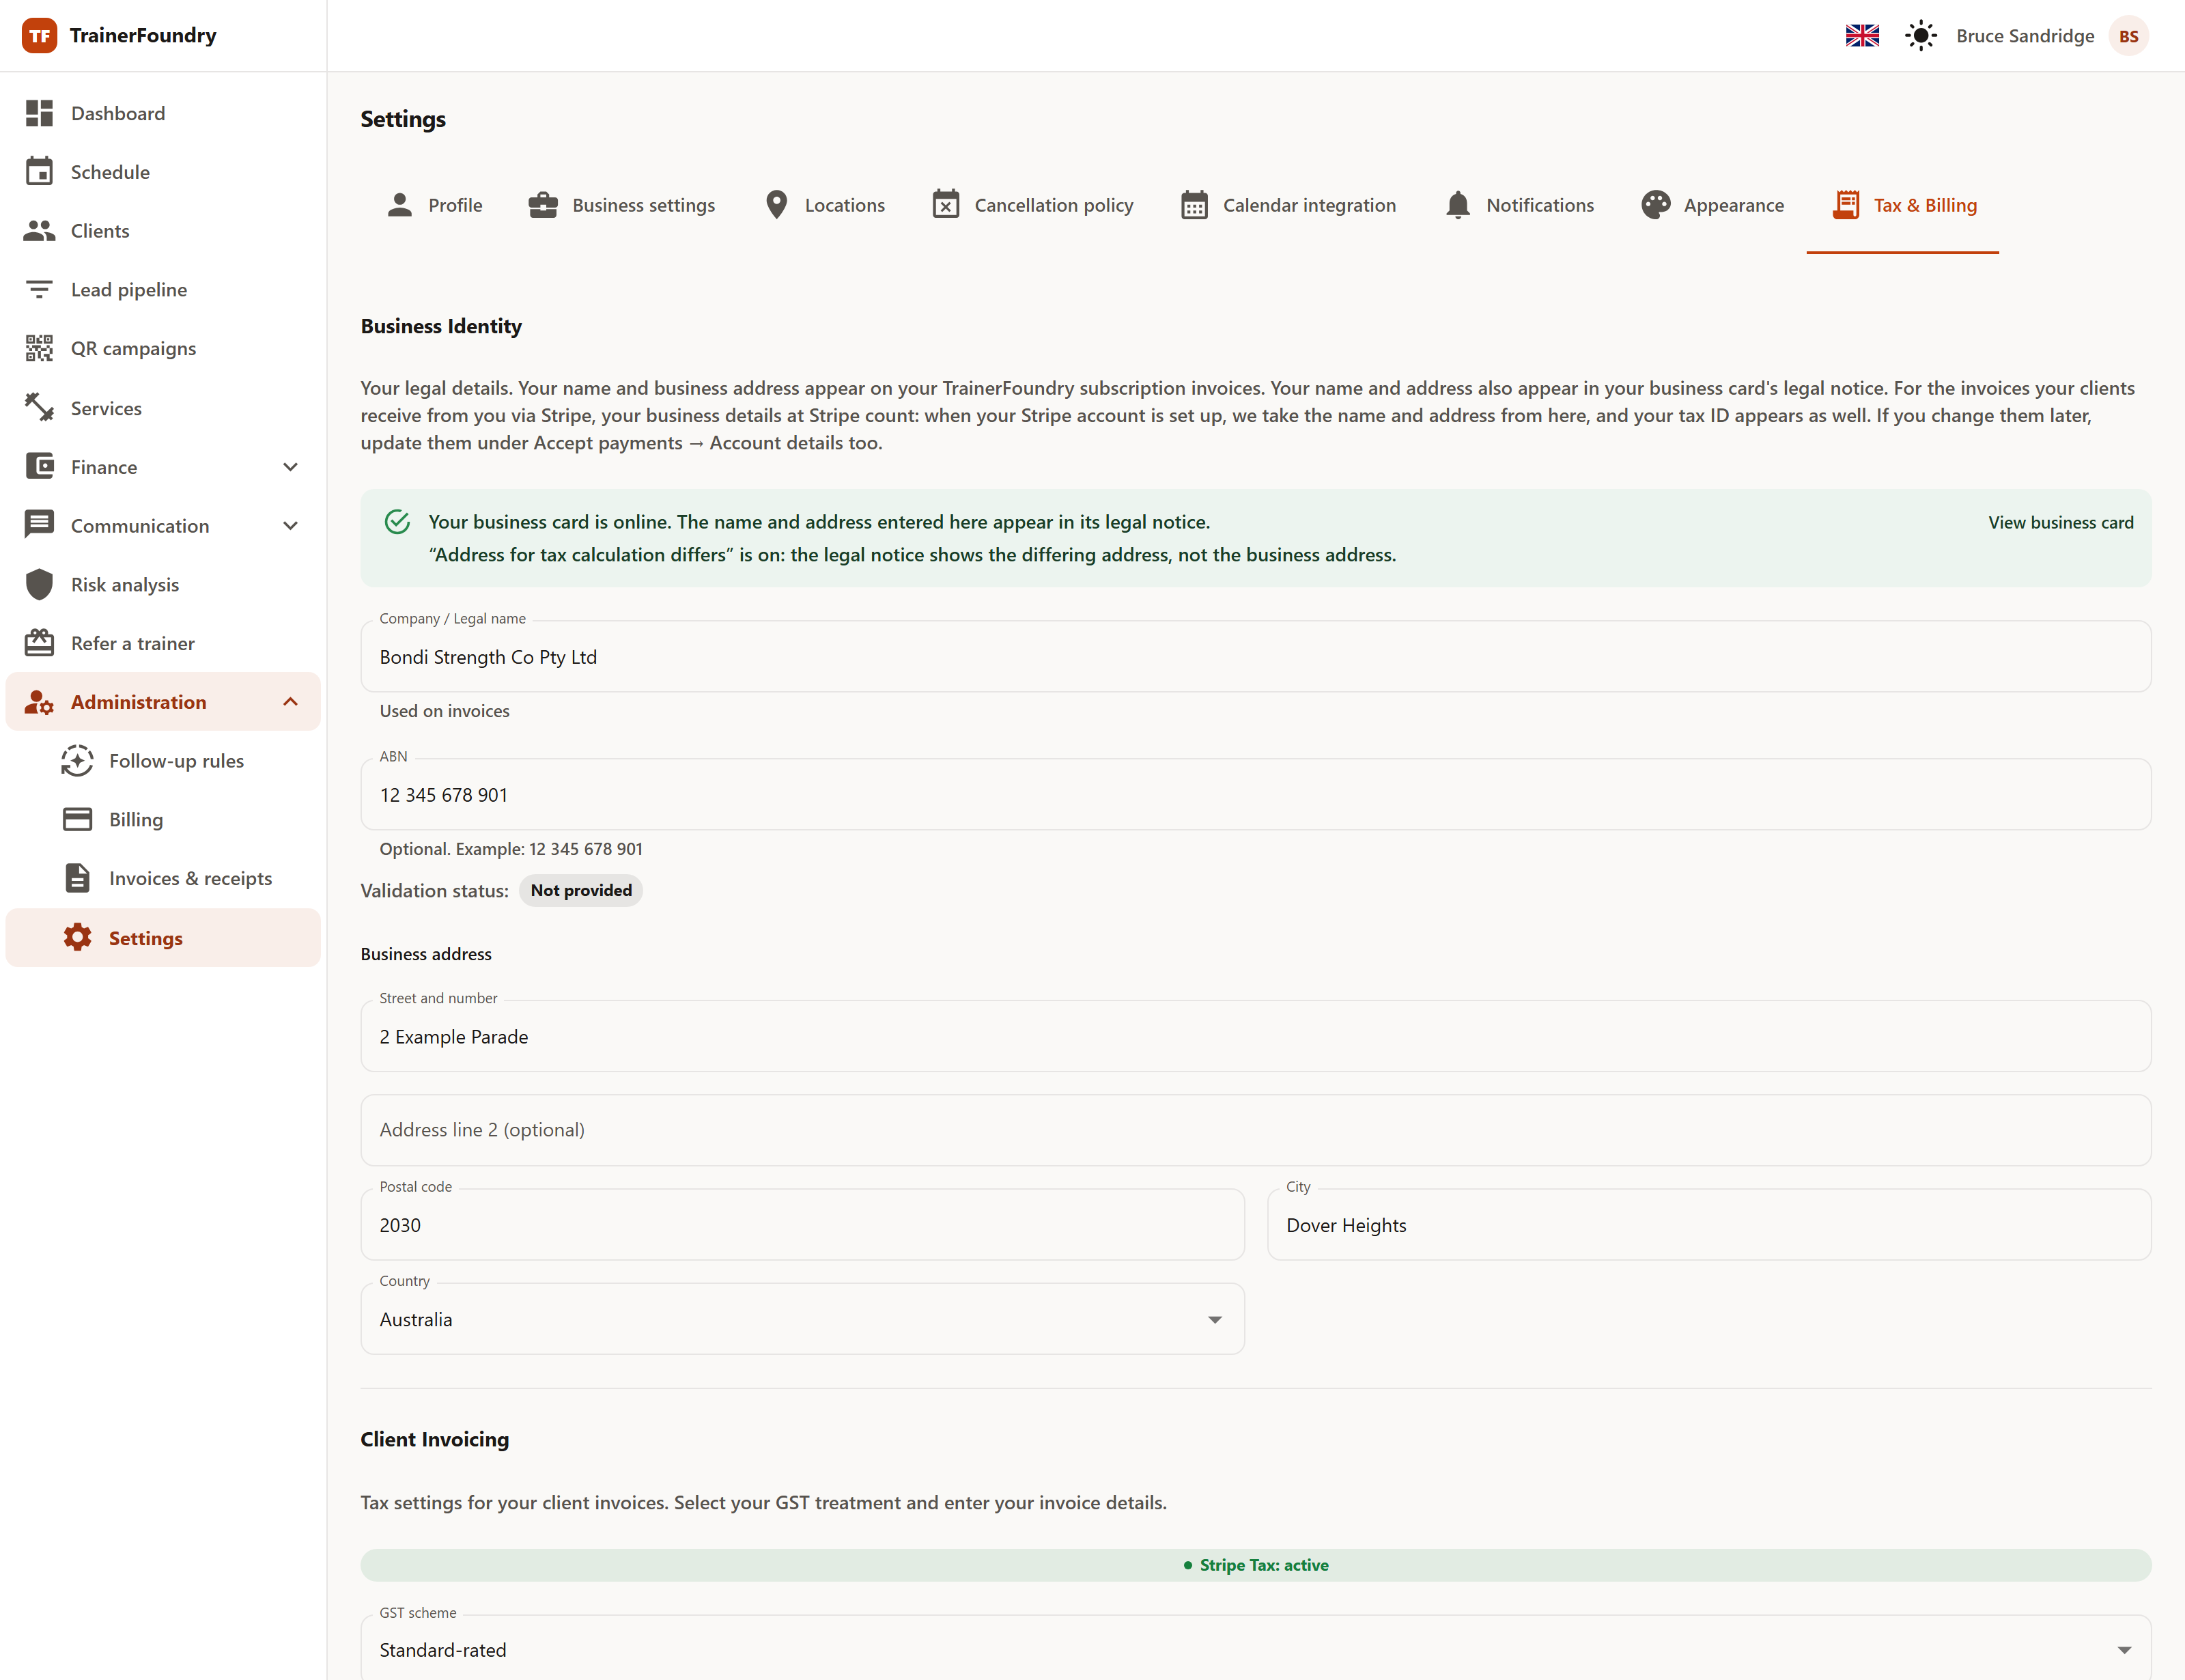The image size is (2185, 1680).
Task: Click the Address line 2 field
Action: click(x=1256, y=1130)
